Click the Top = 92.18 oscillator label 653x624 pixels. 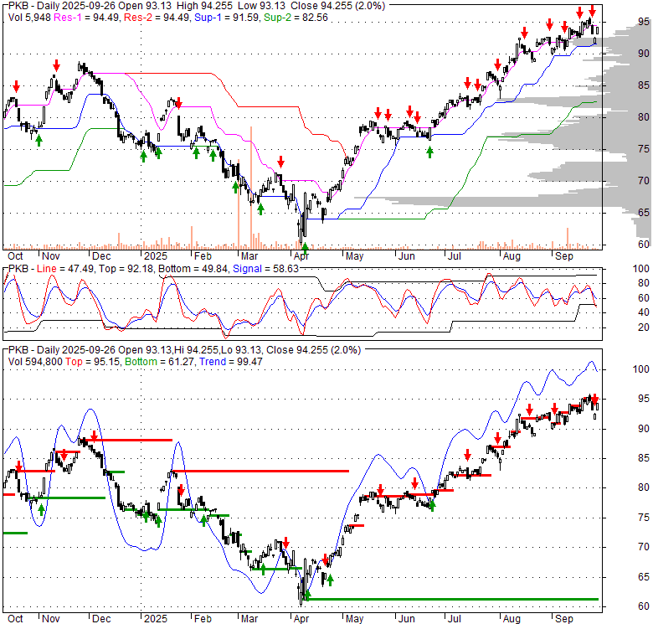pyautogui.click(x=126, y=269)
